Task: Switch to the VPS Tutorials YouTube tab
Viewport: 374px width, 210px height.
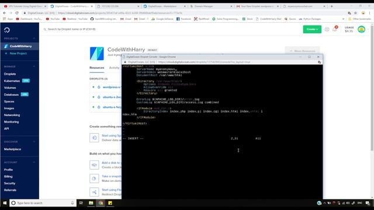Action: point(25,6)
